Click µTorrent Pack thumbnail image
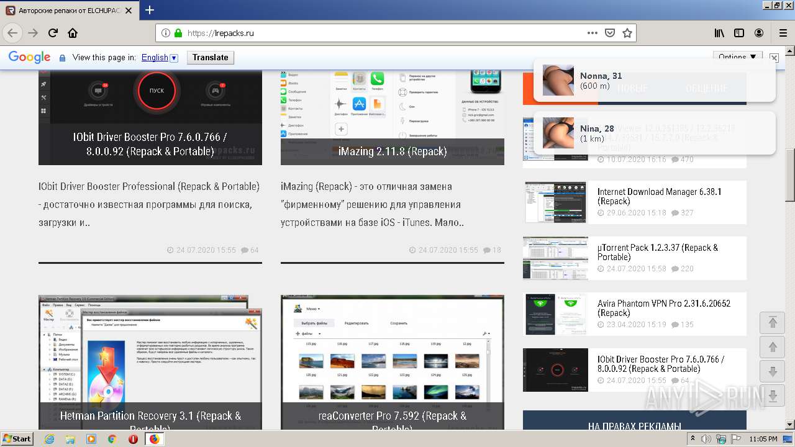The height and width of the screenshot is (447, 795). click(x=555, y=258)
